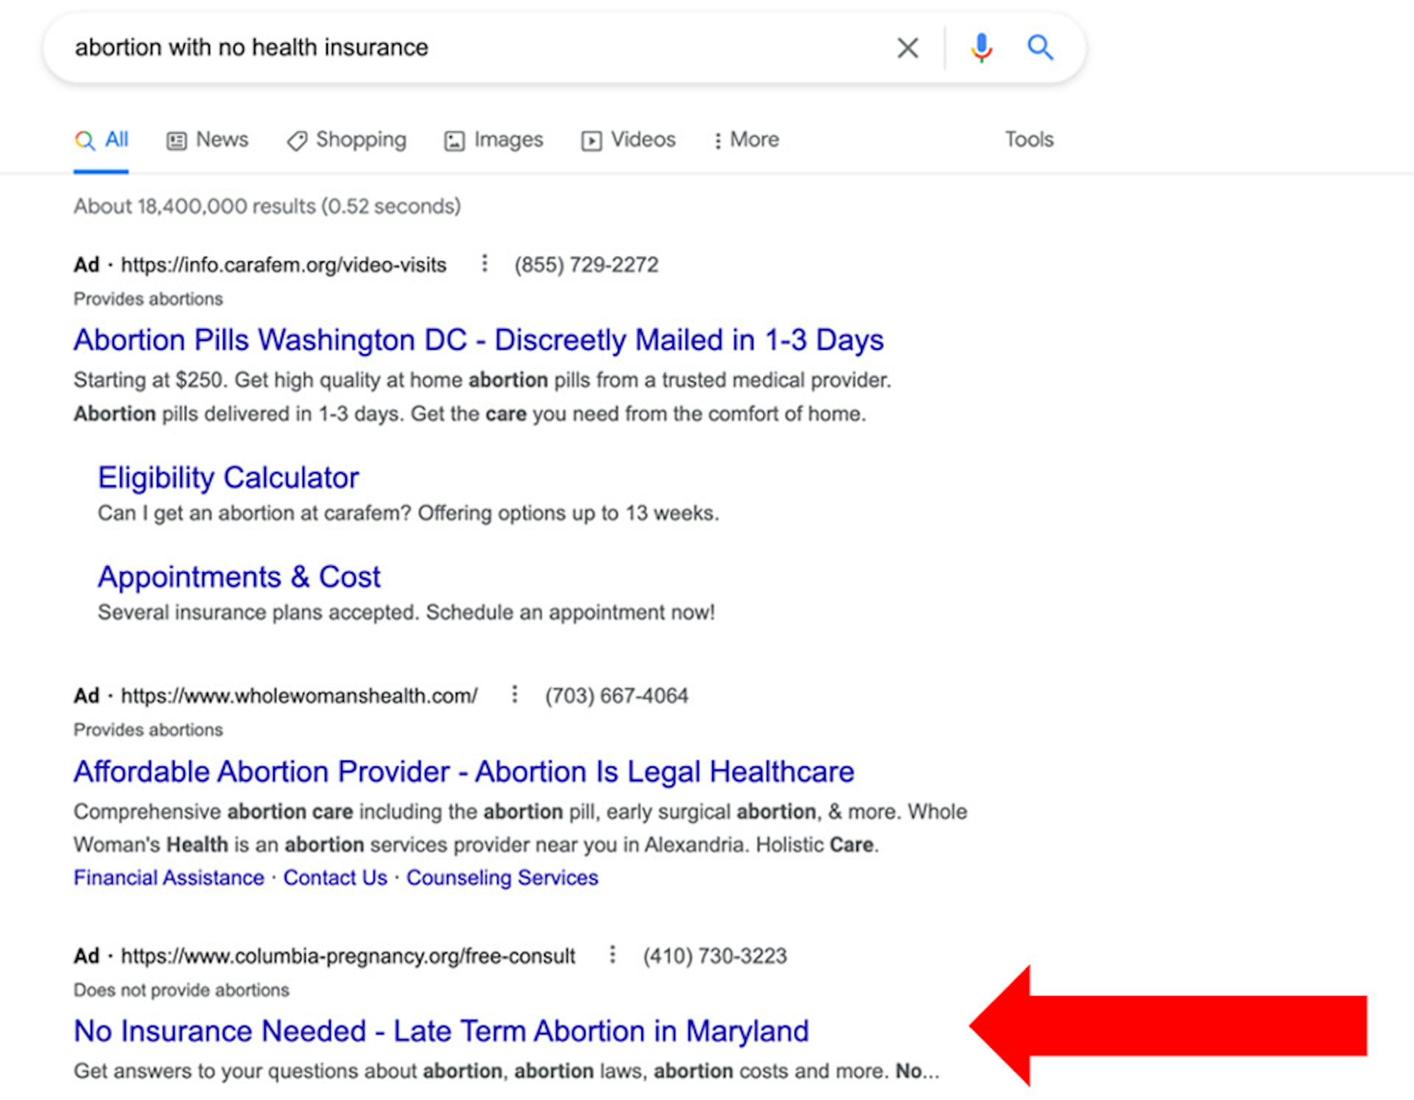Open the Appointments & Cost sitelink
Viewport: 1414px width, 1100px height.
(x=239, y=577)
